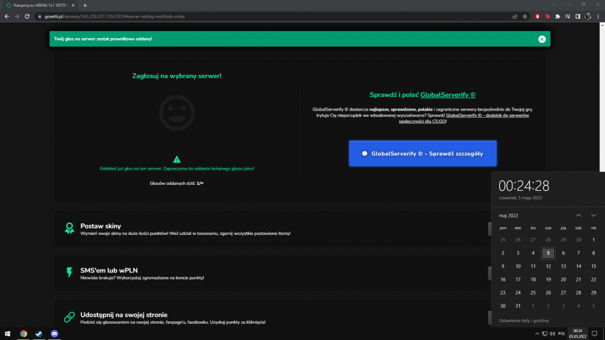Open the notification center icon
605x340 pixels.
coord(595,333)
